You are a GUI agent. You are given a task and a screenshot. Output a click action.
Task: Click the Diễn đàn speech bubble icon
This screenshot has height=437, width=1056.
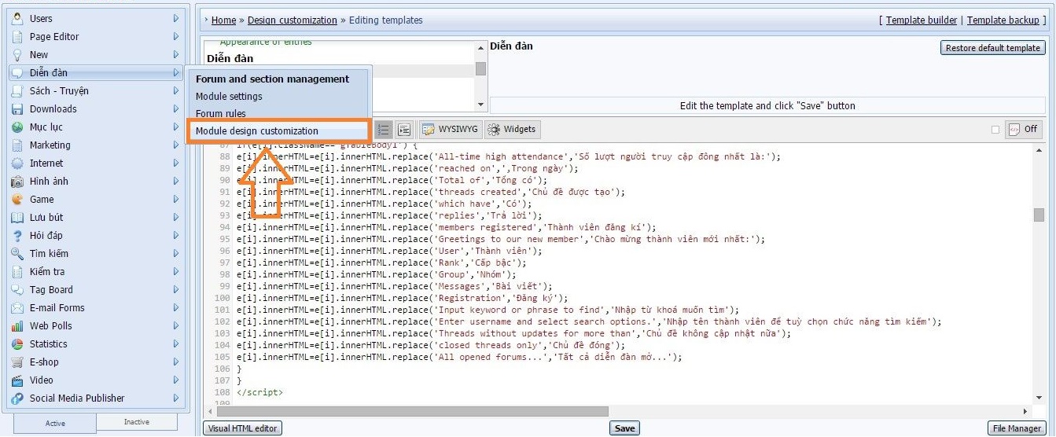[x=17, y=72]
